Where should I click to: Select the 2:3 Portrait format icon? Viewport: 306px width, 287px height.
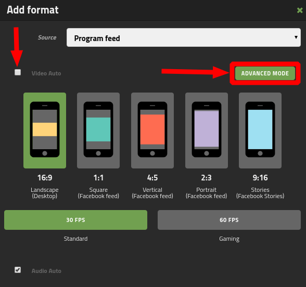click(207, 130)
